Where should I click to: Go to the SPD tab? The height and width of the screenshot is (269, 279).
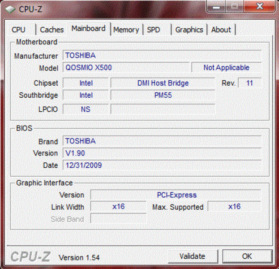pyautogui.click(x=154, y=30)
